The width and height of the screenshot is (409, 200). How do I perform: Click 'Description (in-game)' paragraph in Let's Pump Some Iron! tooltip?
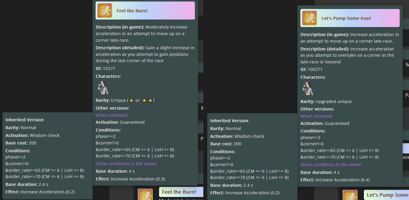(x=350, y=38)
